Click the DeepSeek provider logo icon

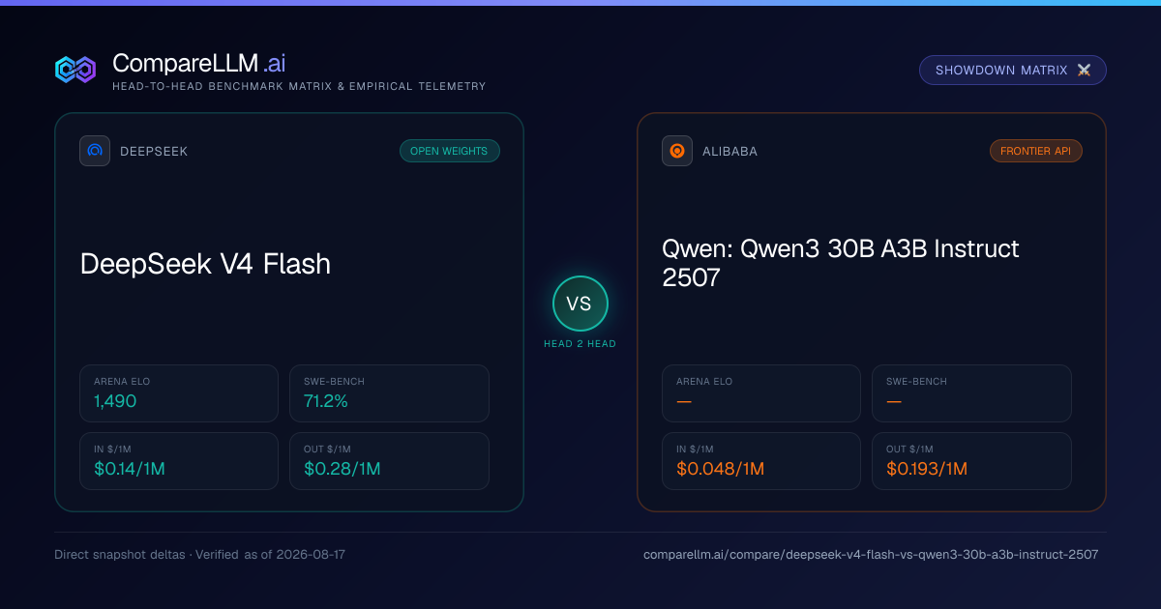[95, 151]
